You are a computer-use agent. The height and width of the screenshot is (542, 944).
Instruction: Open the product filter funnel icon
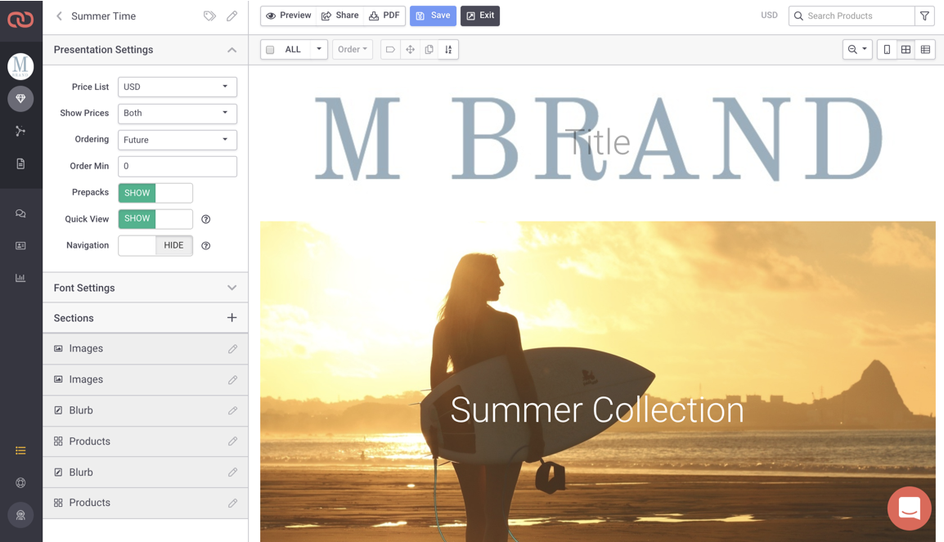click(x=924, y=16)
